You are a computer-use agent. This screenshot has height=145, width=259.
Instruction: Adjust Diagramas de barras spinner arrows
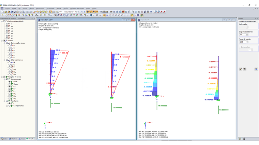[x=247, y=35]
